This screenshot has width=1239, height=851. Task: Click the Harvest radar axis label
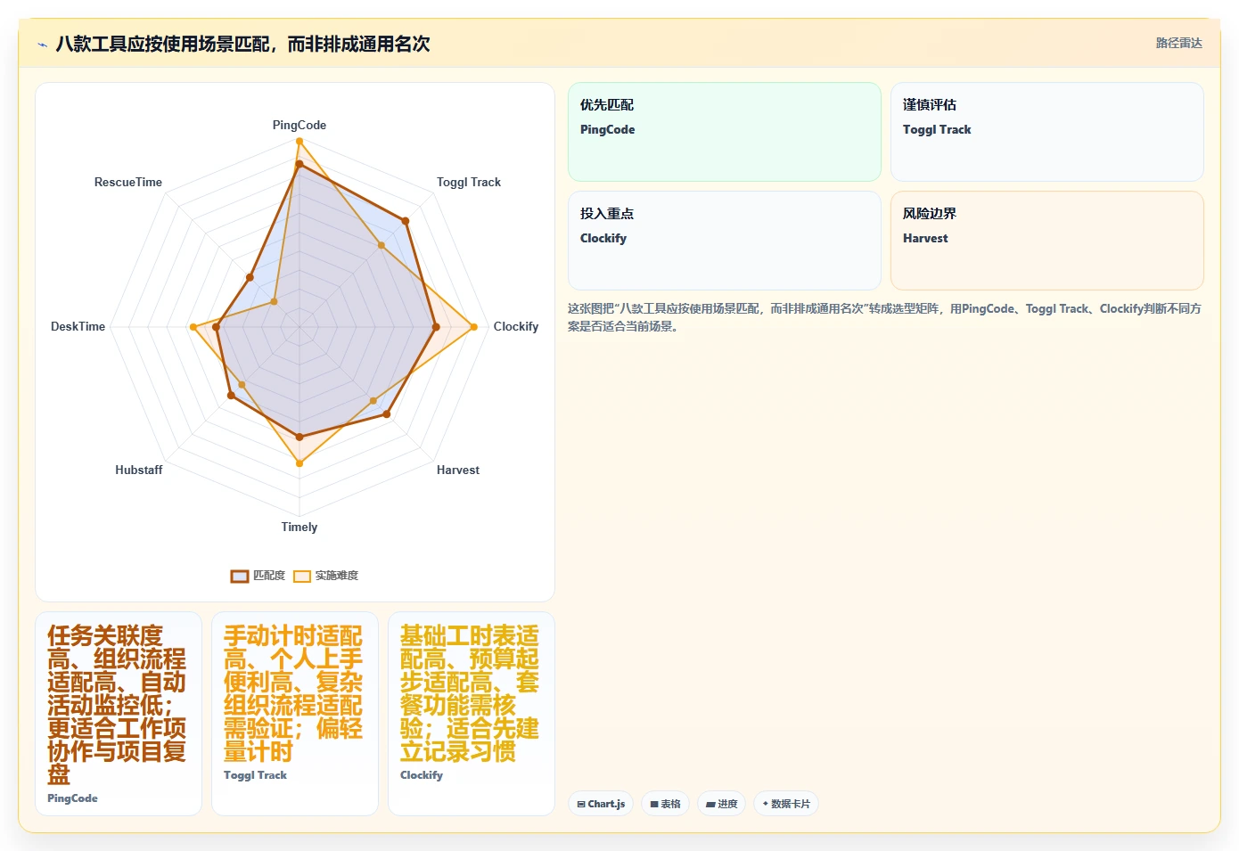tap(458, 470)
